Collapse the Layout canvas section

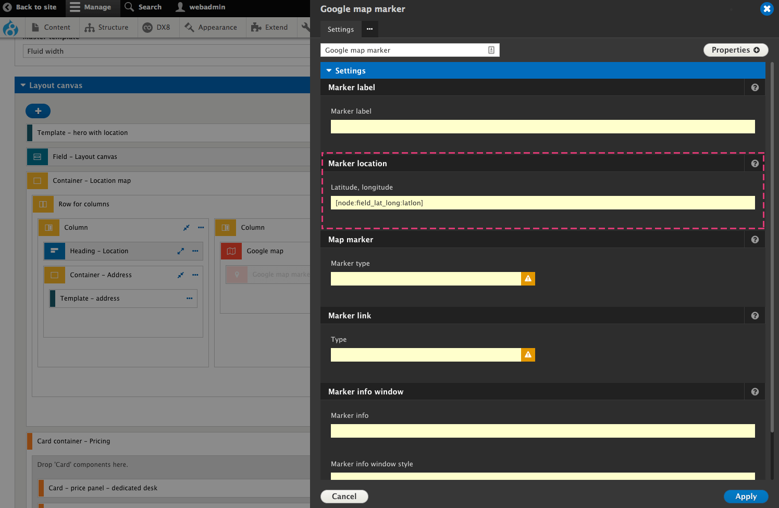[x=55, y=85]
